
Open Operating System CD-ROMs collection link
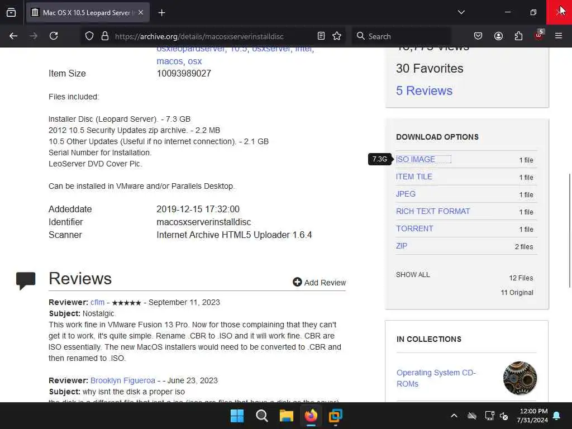[436, 378]
